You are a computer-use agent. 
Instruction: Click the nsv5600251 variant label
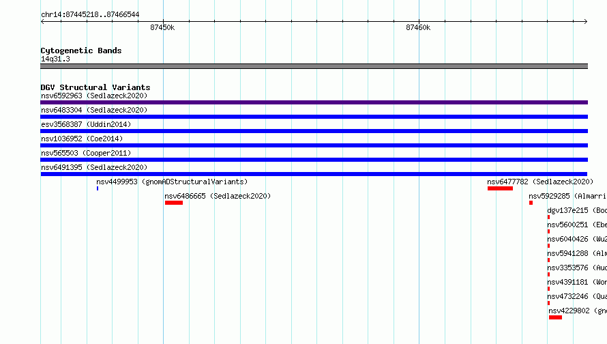pyautogui.click(x=577, y=225)
